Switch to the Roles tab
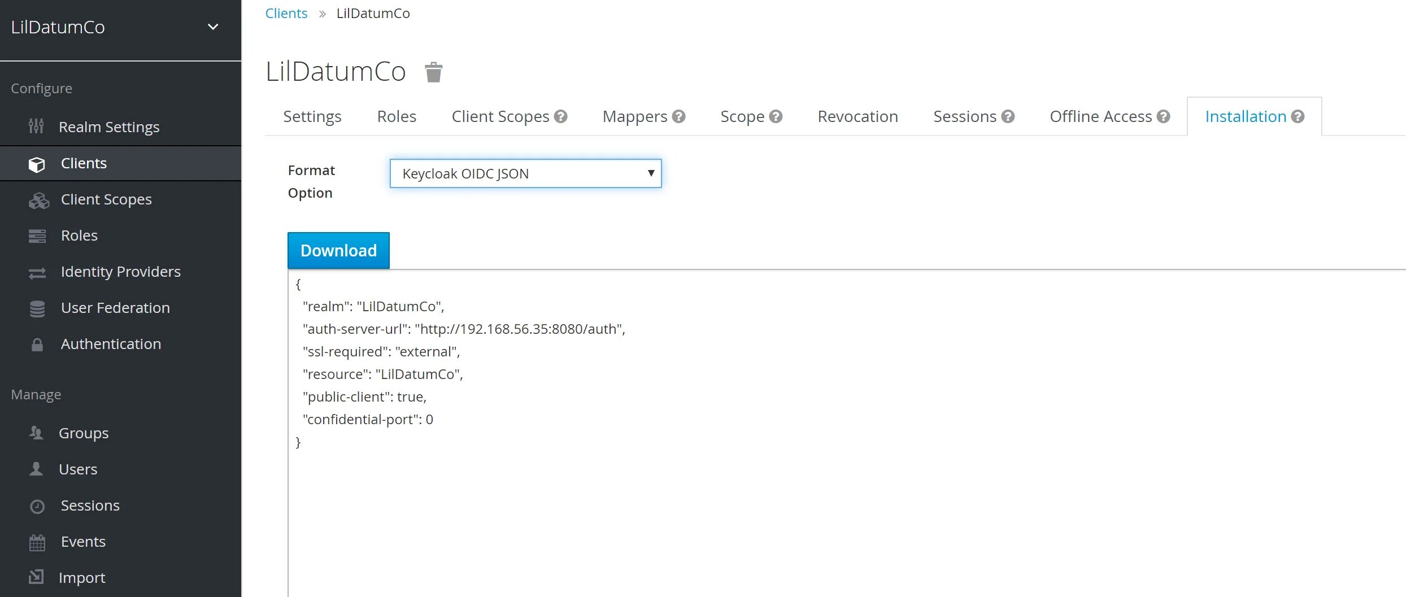The image size is (1406, 597). coord(397,116)
